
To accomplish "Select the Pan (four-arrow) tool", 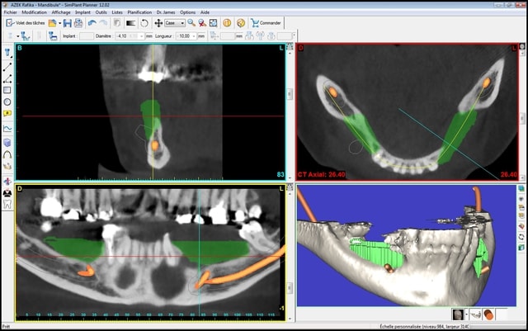I will click(158, 23).
